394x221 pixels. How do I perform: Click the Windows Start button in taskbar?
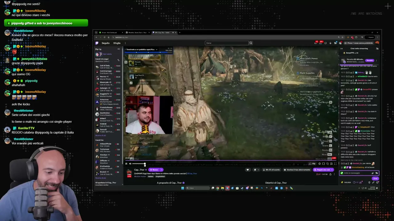click(183, 188)
